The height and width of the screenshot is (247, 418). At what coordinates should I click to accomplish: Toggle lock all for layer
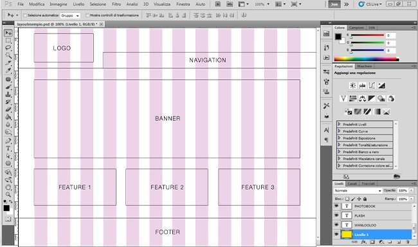pyautogui.click(x=365, y=199)
